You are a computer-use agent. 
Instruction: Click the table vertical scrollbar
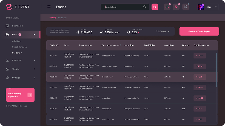click(217, 70)
